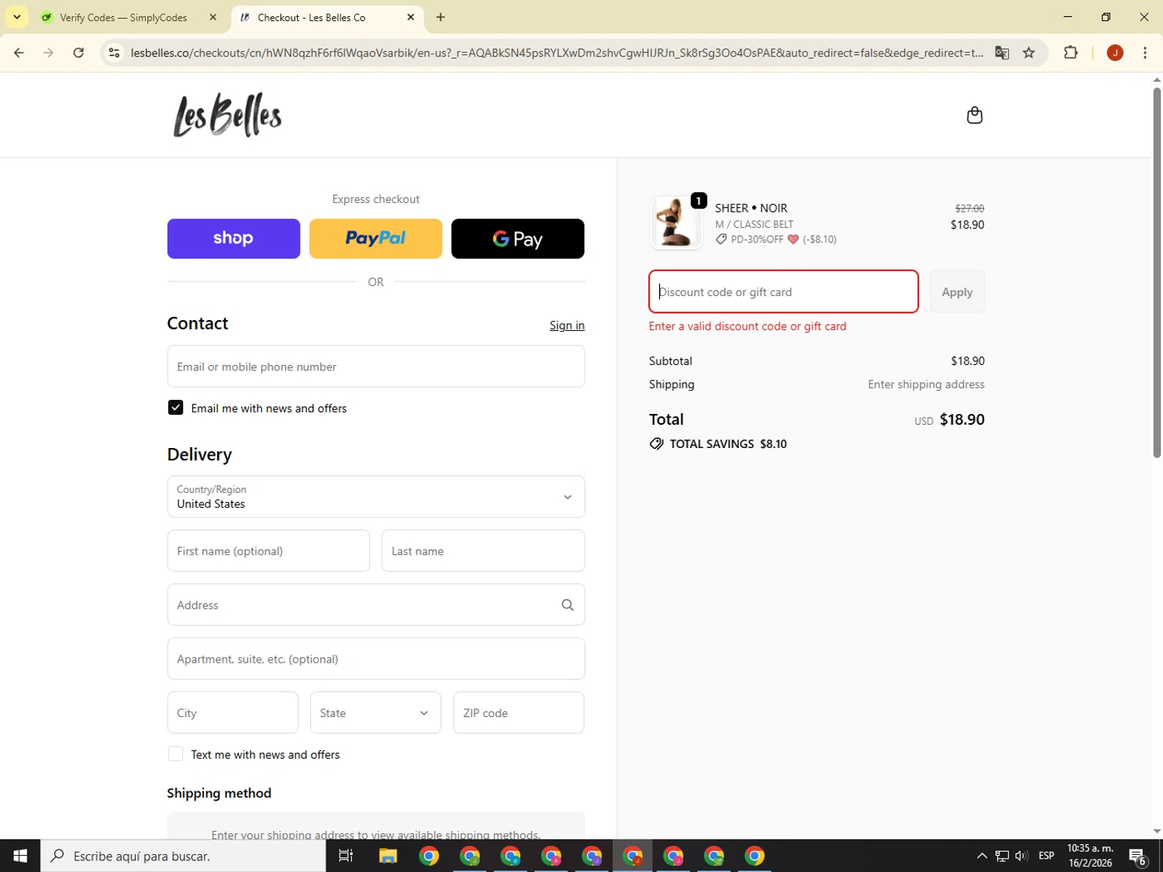Open the Windows Start menu
The height and width of the screenshot is (872, 1163).
(20, 856)
